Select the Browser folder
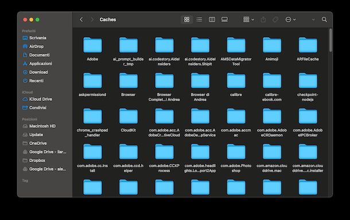350x220 pixels. click(129, 81)
